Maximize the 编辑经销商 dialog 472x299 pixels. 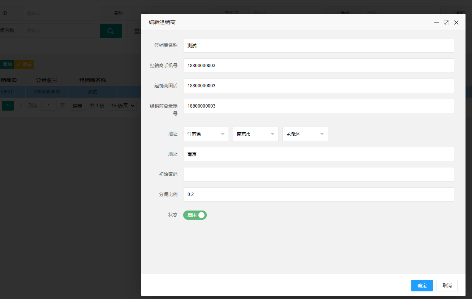446,23
